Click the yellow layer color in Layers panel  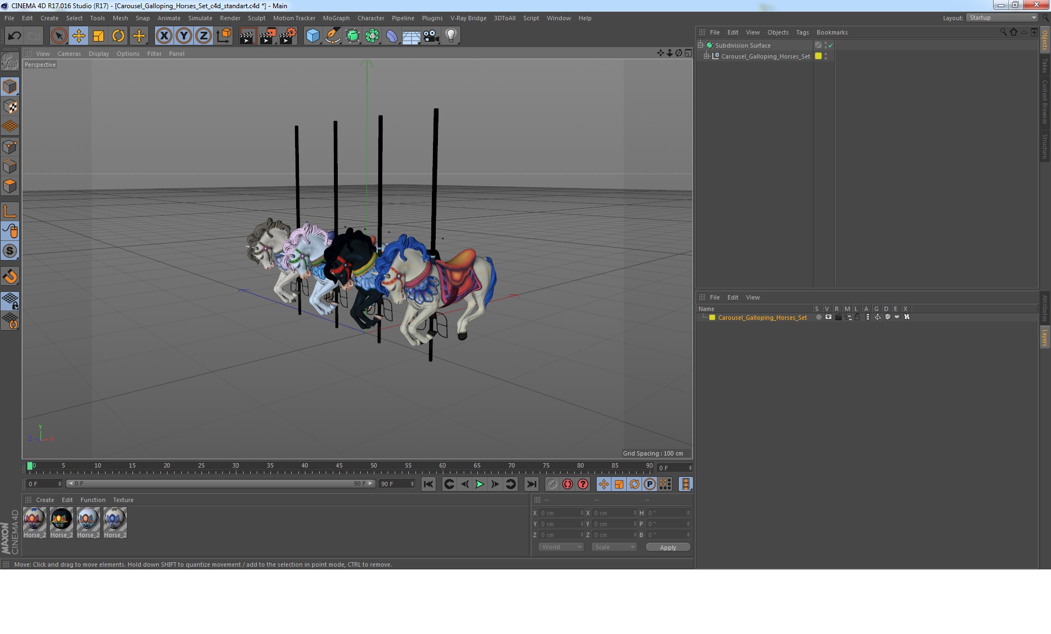point(712,318)
